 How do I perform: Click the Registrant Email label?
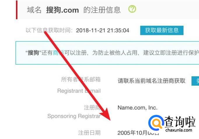pos(79,91)
